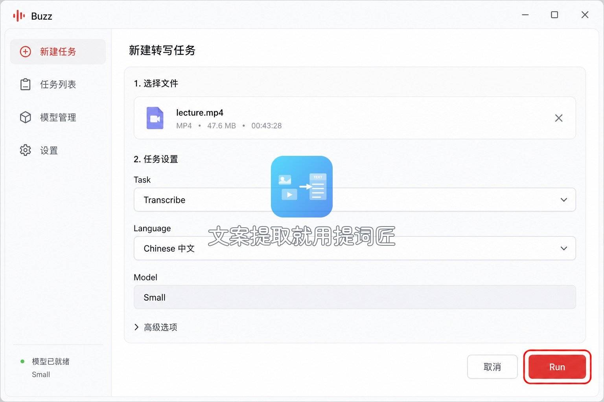Open the Language dropdown showing Chinese 中文
Image resolution: width=604 pixels, height=402 pixels.
tap(355, 249)
